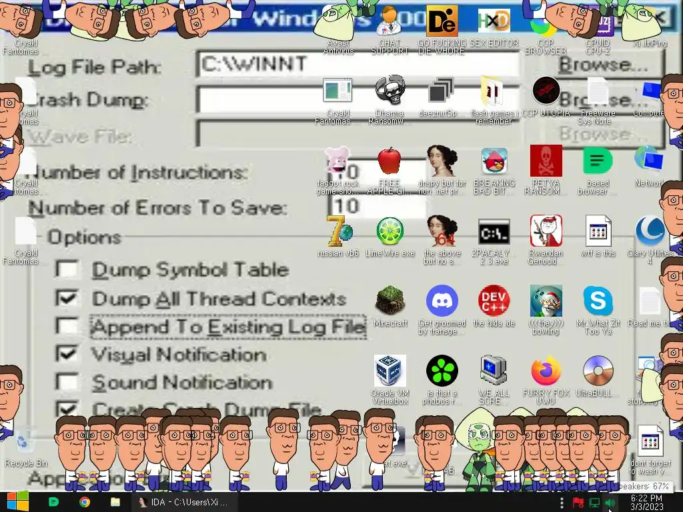Open the CCP UTOPIA round icon

pyautogui.click(x=546, y=91)
